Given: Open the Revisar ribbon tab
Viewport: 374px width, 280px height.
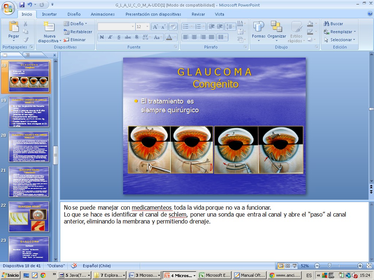Looking at the screenshot, I should tap(198, 14).
